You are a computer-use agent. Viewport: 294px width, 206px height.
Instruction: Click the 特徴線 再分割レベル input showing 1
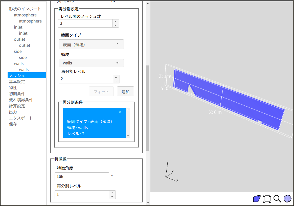tap(82, 195)
